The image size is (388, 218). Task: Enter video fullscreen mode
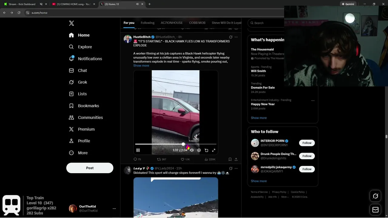coord(214,150)
